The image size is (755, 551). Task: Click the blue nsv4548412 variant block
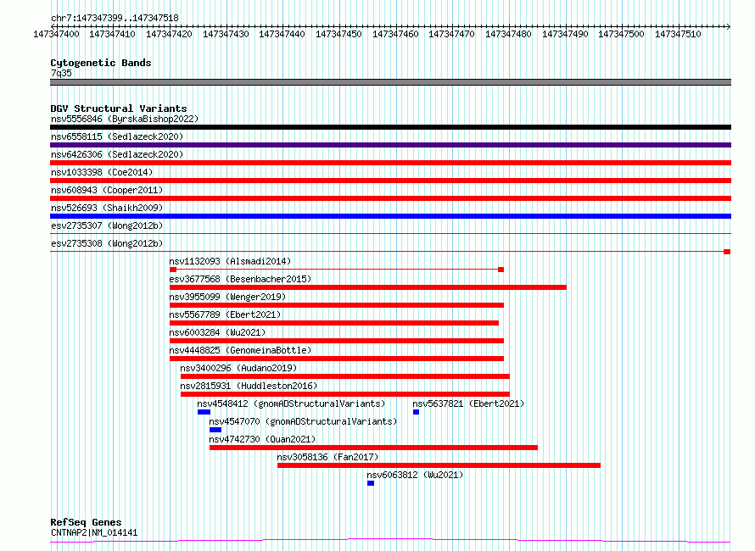coord(204,412)
